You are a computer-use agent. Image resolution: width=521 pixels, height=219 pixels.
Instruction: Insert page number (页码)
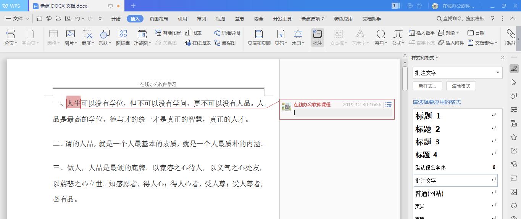click(x=281, y=38)
